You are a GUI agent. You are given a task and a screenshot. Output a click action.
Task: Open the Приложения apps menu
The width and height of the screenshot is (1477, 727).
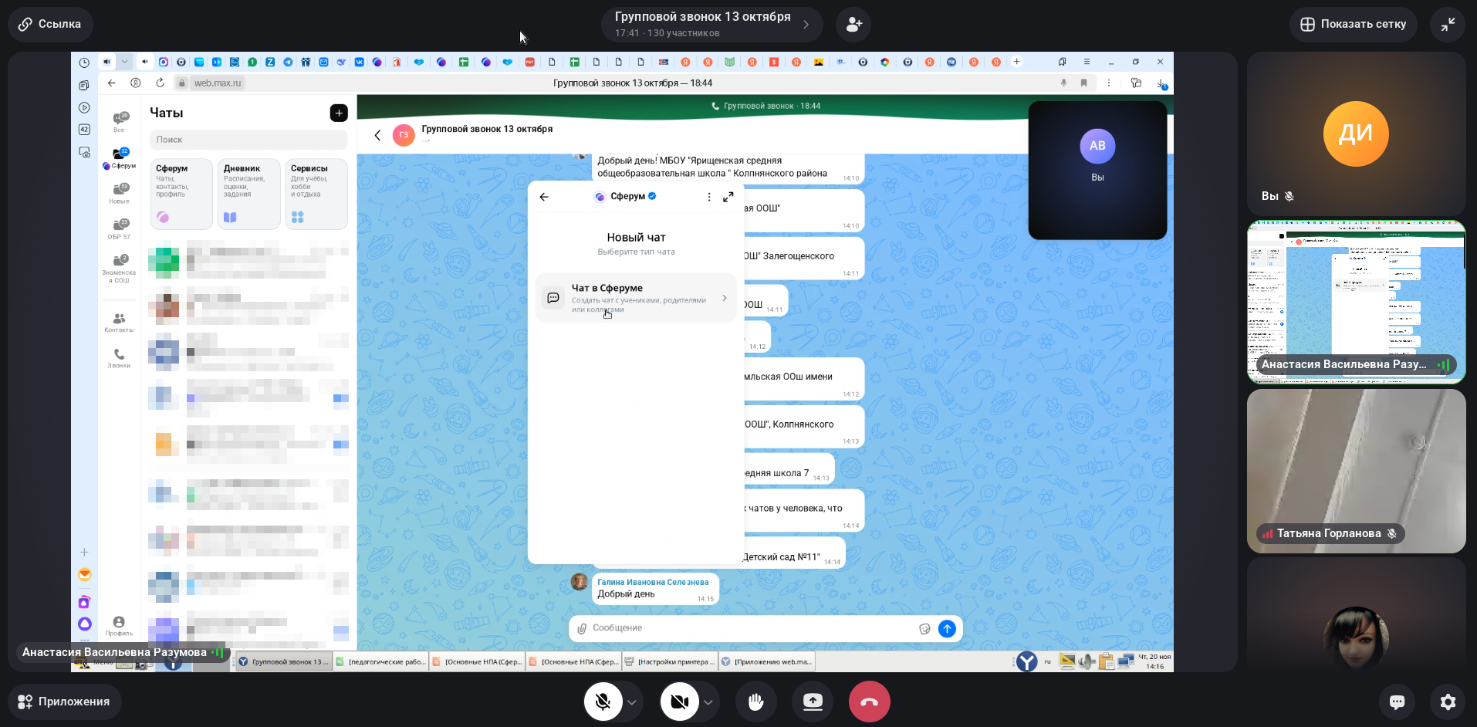coord(64,702)
